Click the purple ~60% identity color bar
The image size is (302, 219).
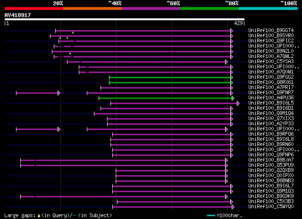pos(151,8)
